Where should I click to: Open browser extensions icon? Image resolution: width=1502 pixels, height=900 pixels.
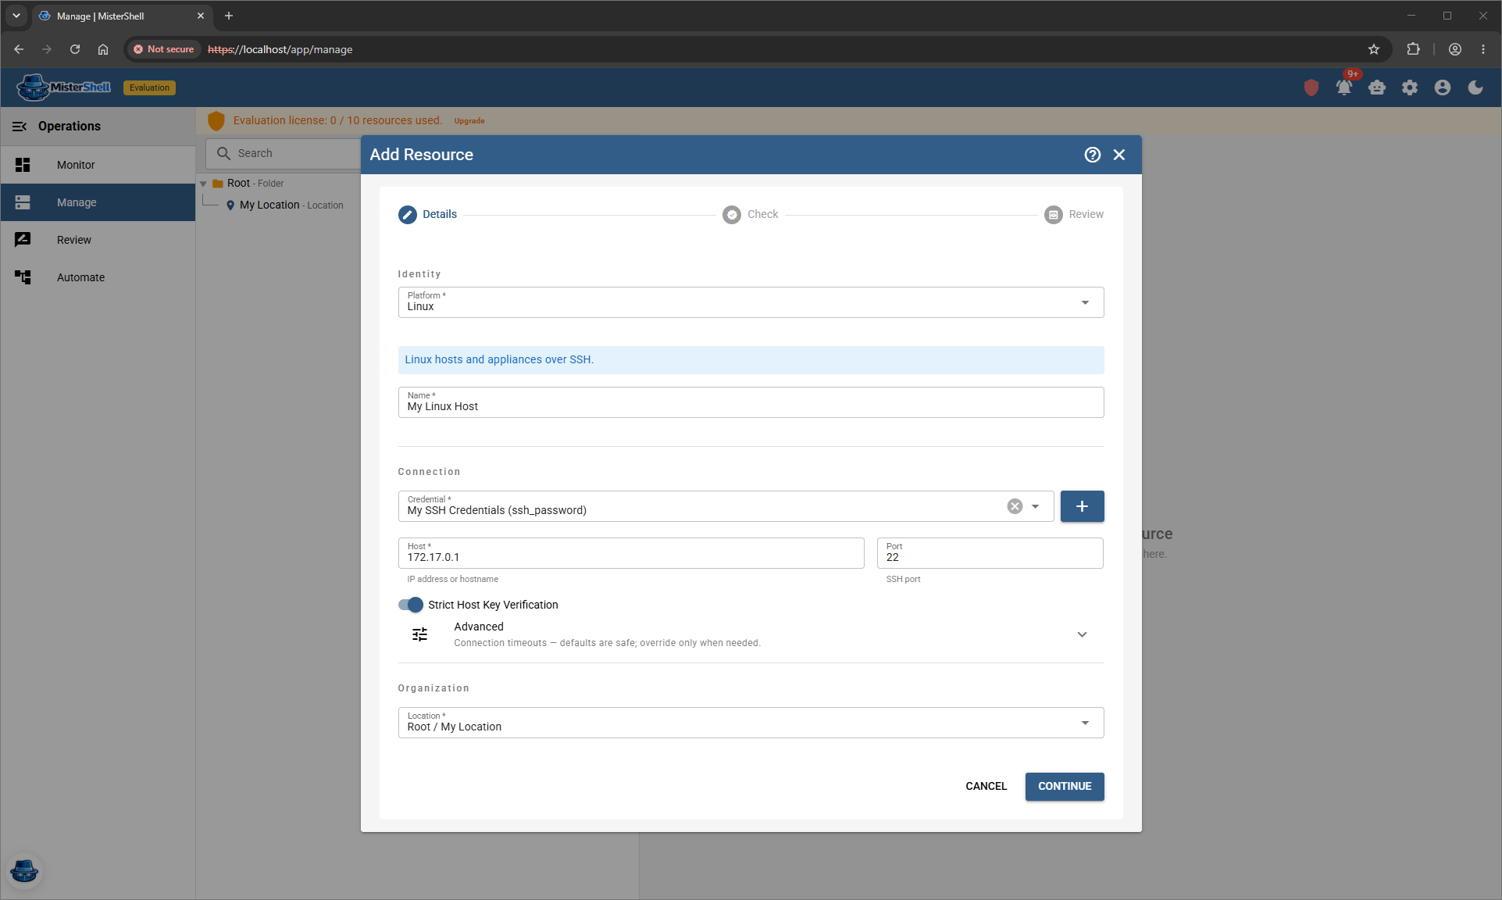(x=1413, y=49)
